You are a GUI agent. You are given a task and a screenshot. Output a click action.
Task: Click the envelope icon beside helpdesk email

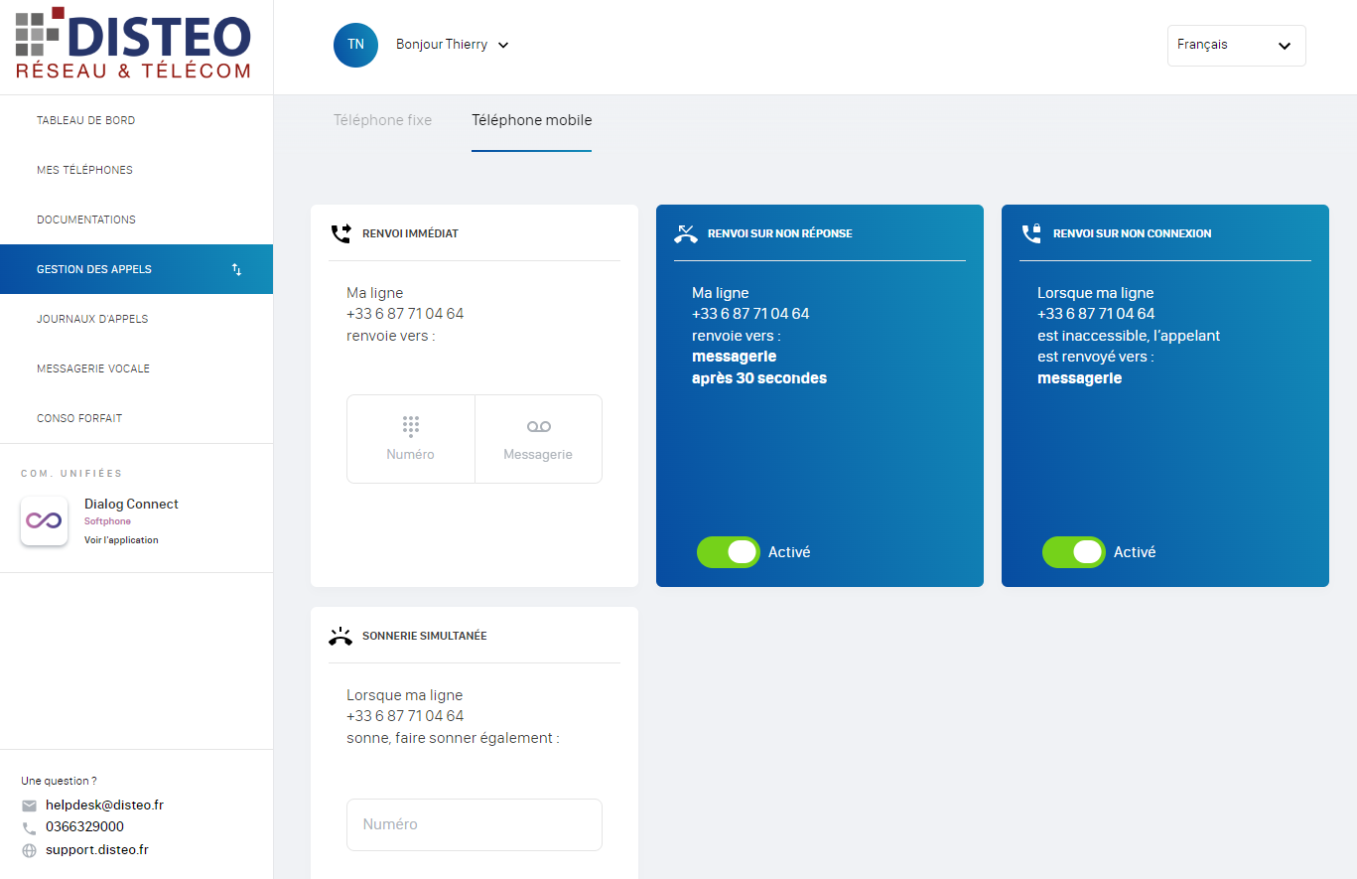tap(29, 806)
